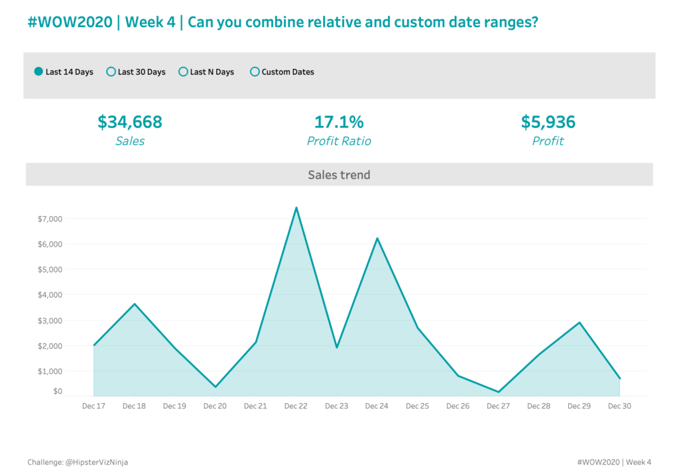The width and height of the screenshot is (679, 474).
Task: Click the #WOW2020 | Week 4 footer text
Action: 614,462
